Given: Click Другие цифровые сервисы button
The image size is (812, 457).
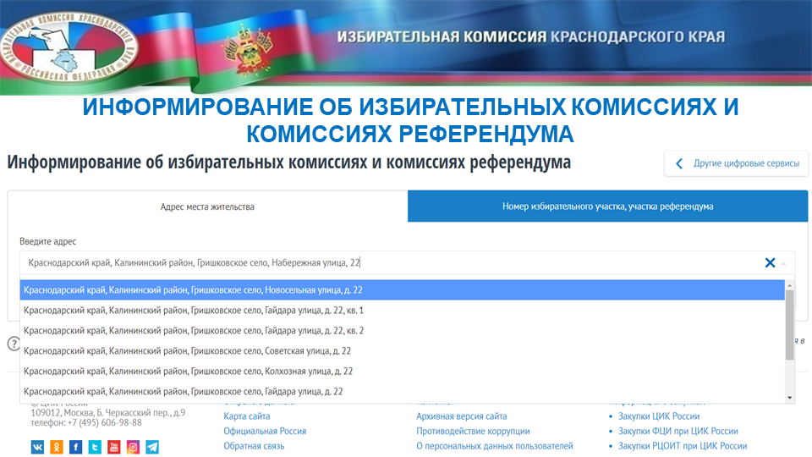Looking at the screenshot, I should click(737, 163).
